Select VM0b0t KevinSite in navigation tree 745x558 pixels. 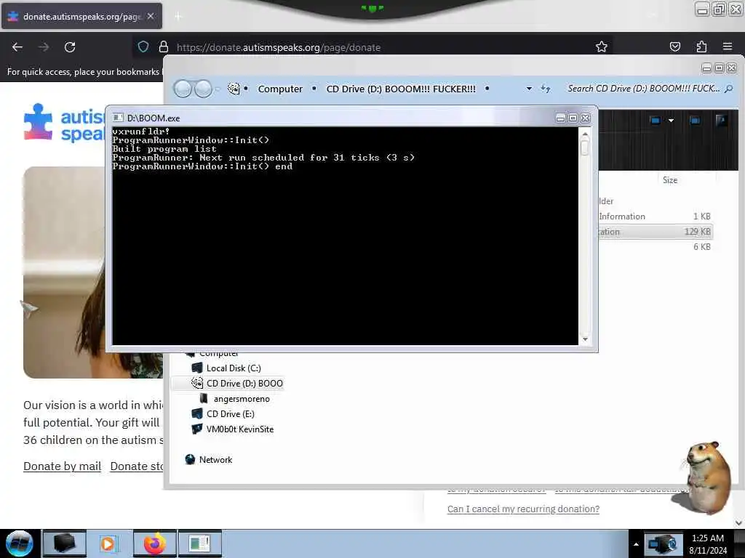click(232, 429)
